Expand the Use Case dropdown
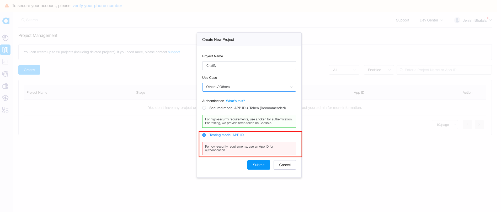The image size is (501, 212). point(249,87)
